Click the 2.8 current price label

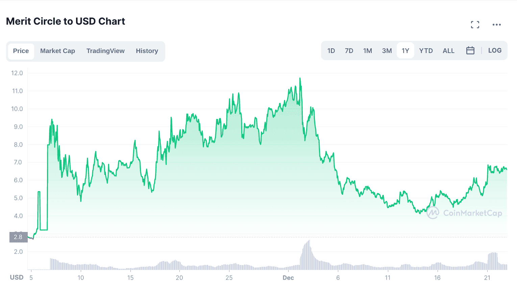point(18,237)
